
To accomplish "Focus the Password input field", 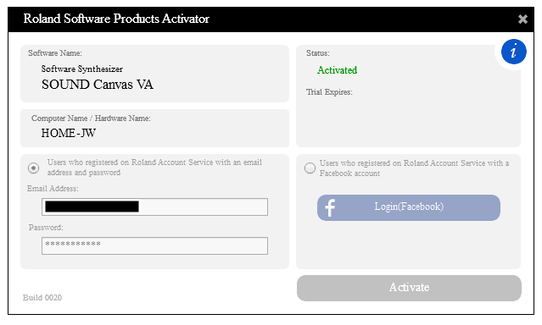I will pyautogui.click(x=154, y=245).
